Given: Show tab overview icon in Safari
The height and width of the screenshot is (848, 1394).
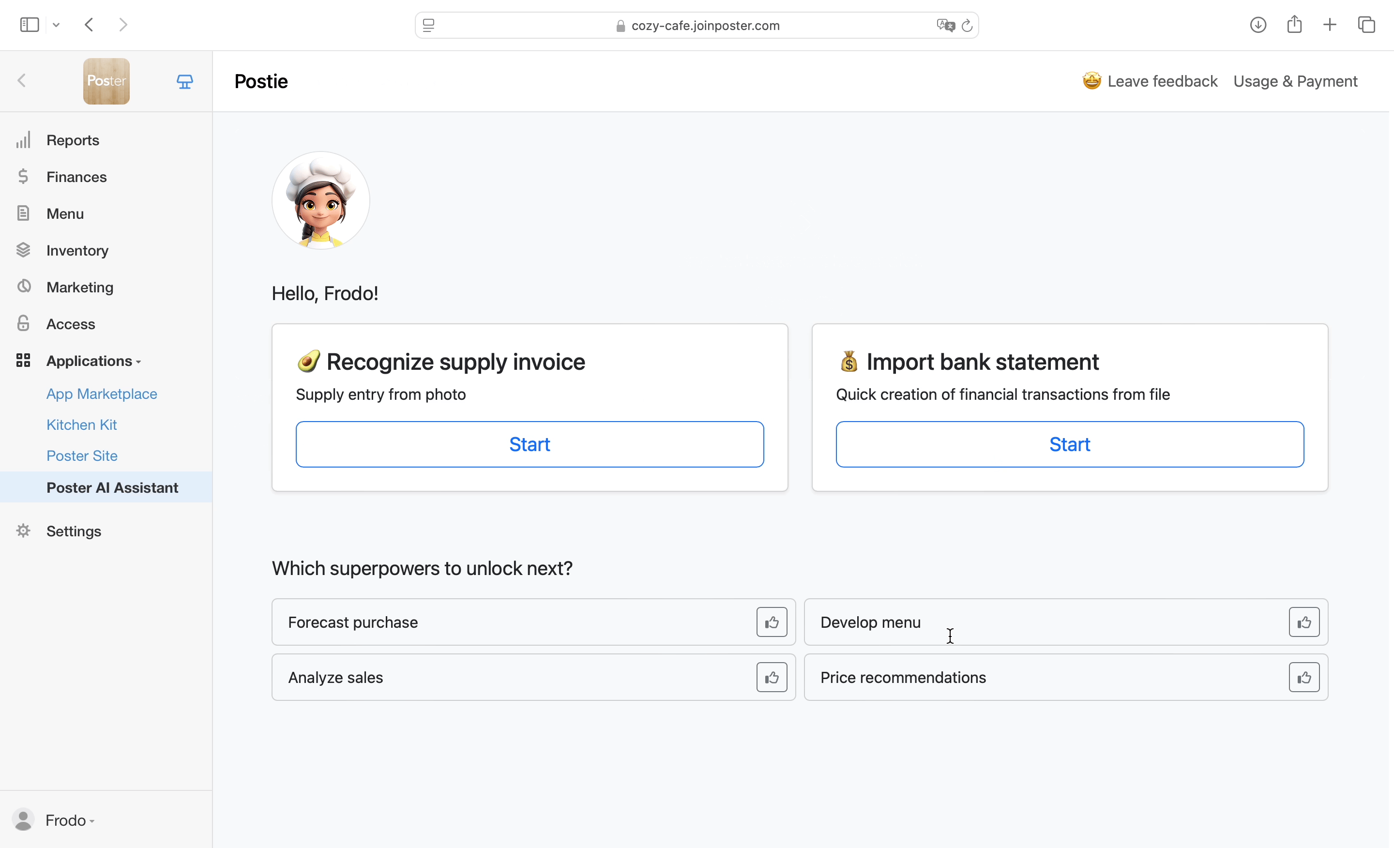Looking at the screenshot, I should point(1366,25).
